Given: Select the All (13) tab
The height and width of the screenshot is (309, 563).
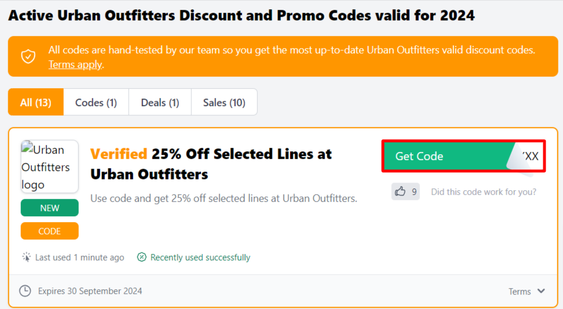Looking at the screenshot, I should pos(35,103).
